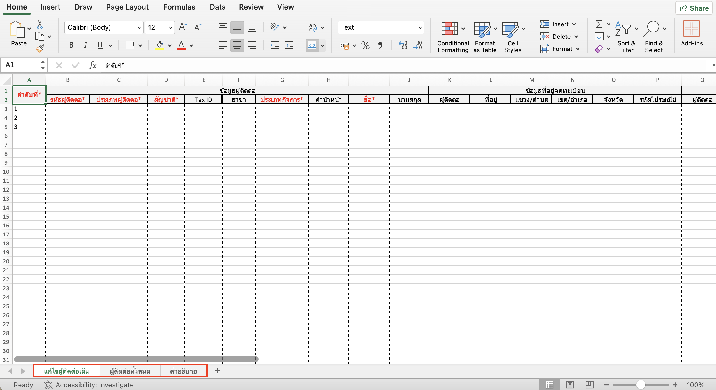Screen dimensions: 716x390
Task: Toggle italic formatting
Action: (85, 45)
